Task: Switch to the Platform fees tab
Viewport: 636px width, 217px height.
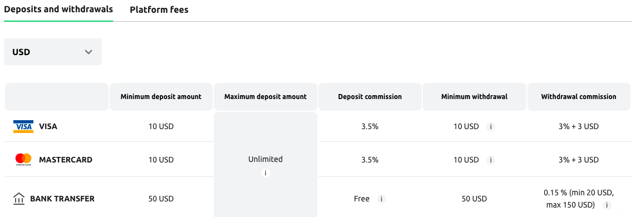Action: (159, 9)
